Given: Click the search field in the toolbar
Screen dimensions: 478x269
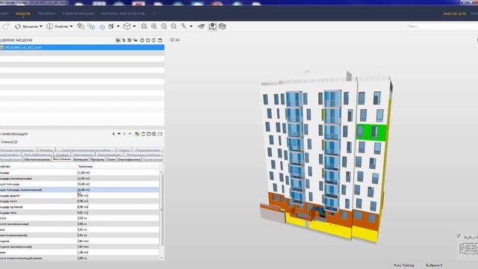Looking at the screenshot, I should pos(442,27).
